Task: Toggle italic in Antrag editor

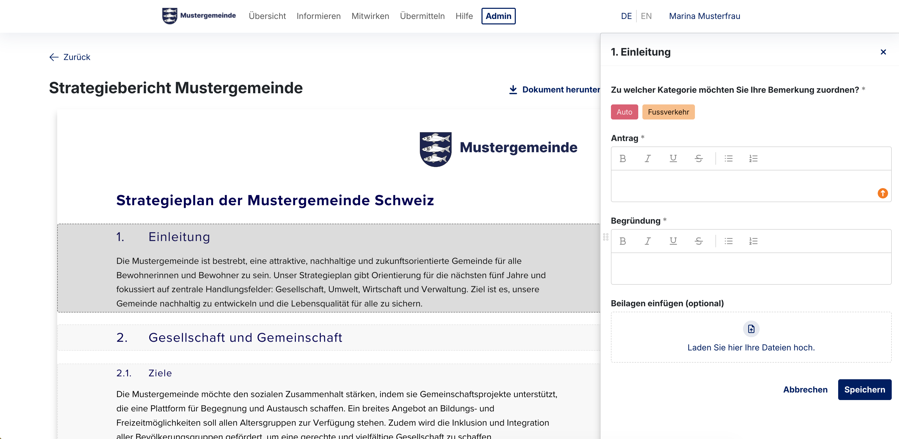Action: [x=648, y=159]
